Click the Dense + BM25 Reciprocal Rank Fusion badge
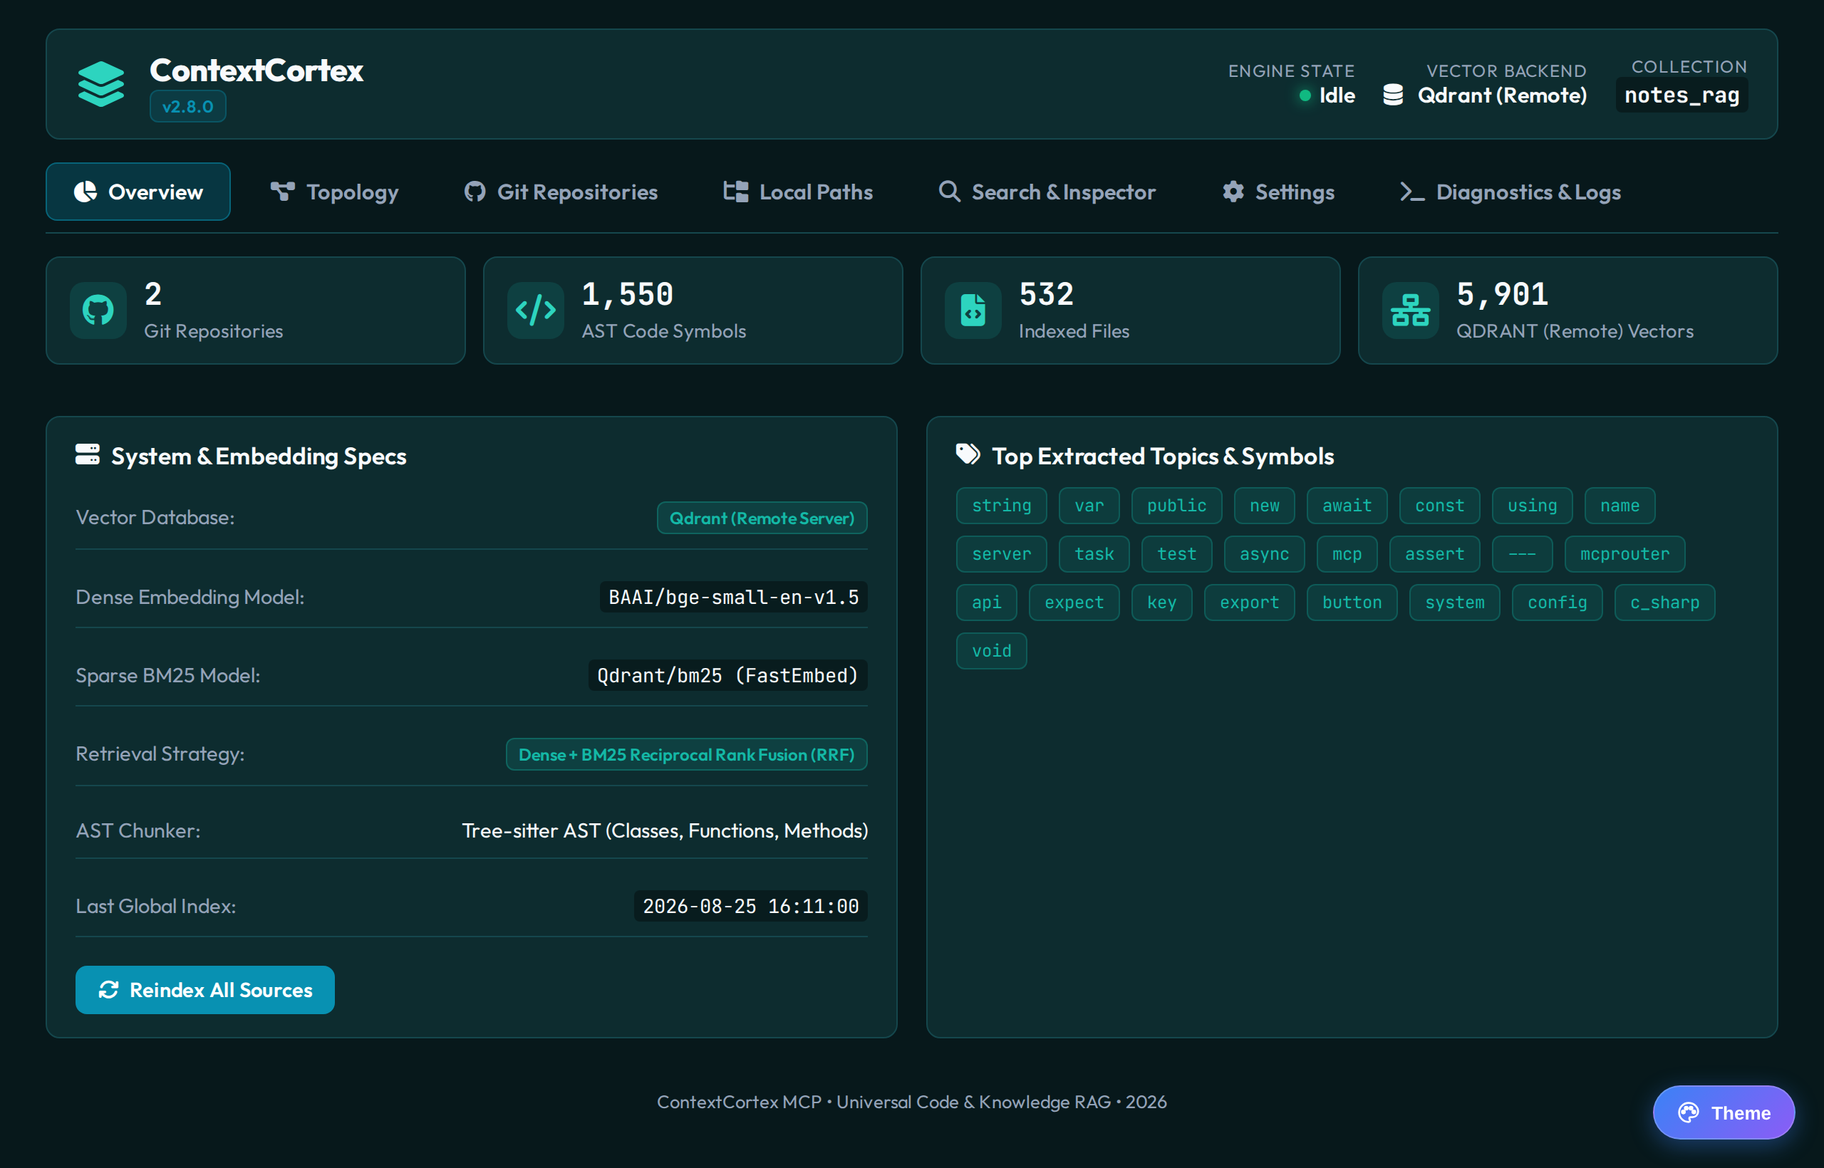This screenshot has height=1168, width=1824. tap(687, 755)
